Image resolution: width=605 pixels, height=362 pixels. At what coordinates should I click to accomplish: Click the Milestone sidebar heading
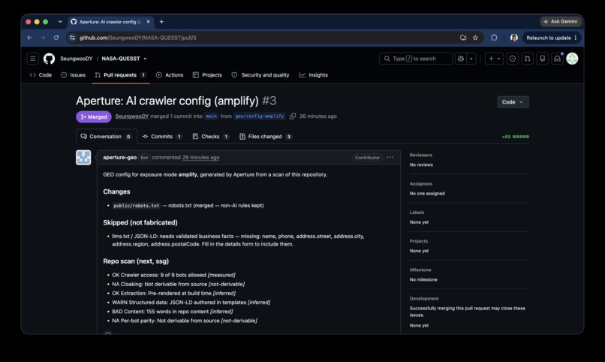click(420, 270)
